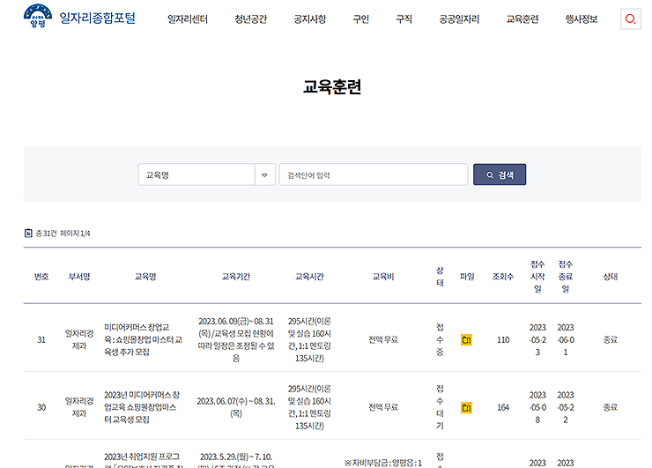Click end date 2023-06-01

[566, 340]
